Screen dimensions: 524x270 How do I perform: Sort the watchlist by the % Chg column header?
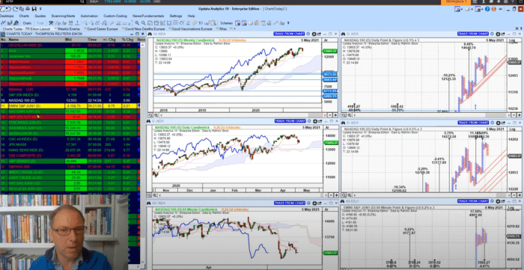[128, 40]
